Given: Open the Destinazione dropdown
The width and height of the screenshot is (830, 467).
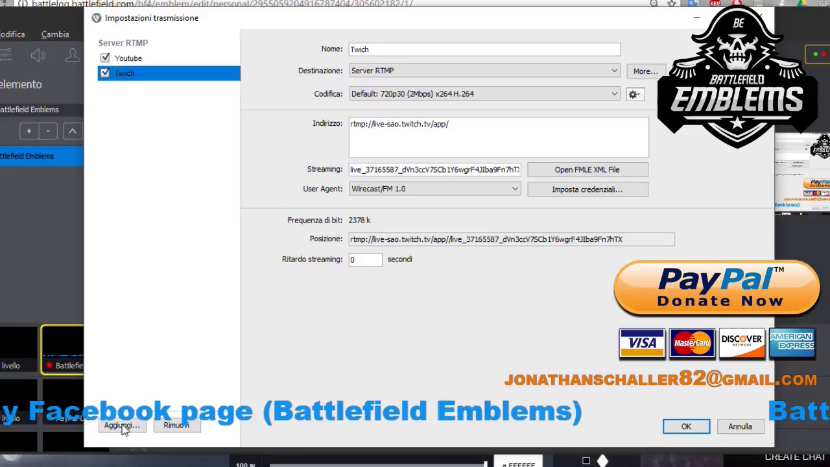Looking at the screenshot, I should [x=484, y=71].
